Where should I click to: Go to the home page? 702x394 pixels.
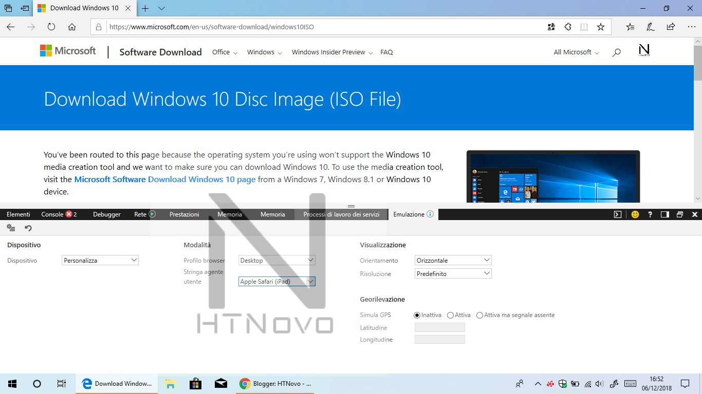72,27
